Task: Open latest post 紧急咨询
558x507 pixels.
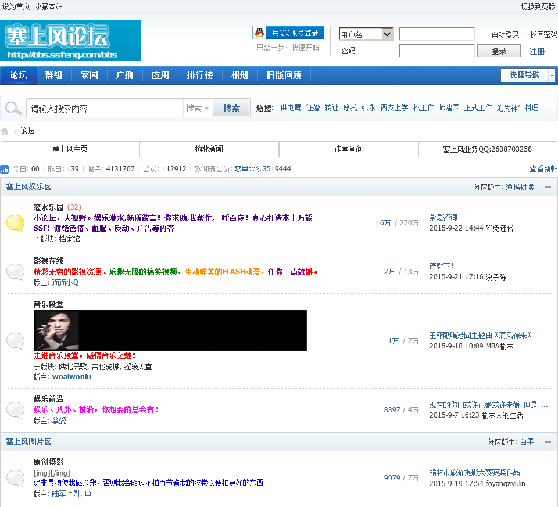Action: [443, 217]
